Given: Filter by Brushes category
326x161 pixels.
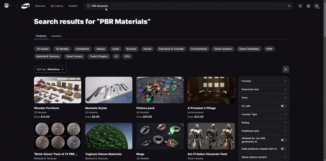Looking at the screenshot, I should pos(131,49).
